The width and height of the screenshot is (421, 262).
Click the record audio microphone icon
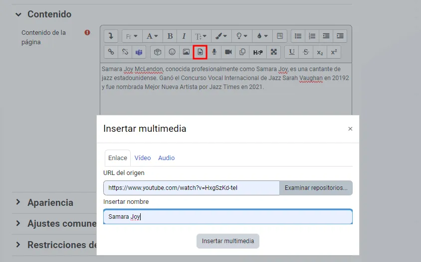[214, 52]
